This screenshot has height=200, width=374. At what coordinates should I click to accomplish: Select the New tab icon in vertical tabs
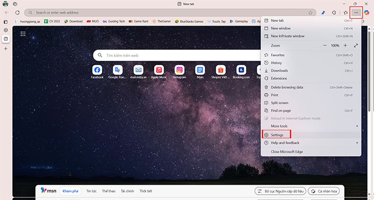click(x=6, y=39)
